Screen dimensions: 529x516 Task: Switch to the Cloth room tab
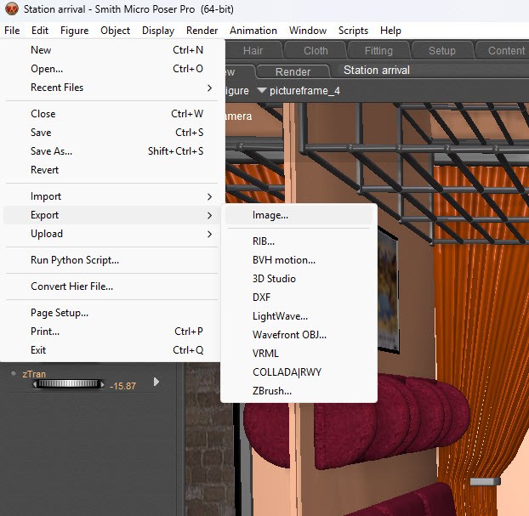316,51
